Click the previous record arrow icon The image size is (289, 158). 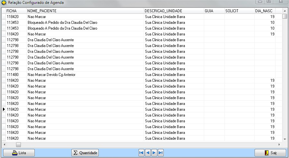click(x=148, y=153)
